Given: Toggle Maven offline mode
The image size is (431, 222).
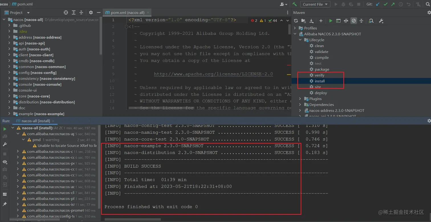Looking at the screenshot, I should [346, 21].
